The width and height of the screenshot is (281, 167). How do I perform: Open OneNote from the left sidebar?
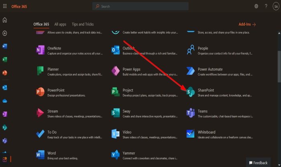[5, 114]
